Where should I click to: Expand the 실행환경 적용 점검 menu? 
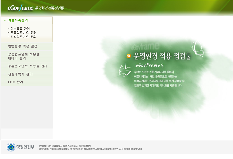tap(23, 46)
